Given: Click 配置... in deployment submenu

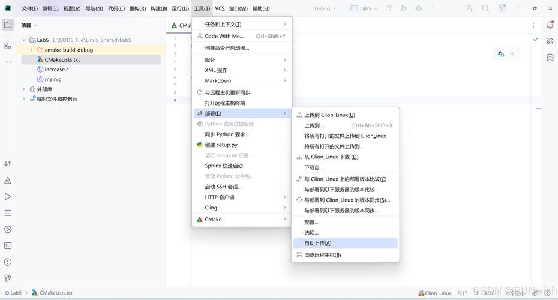Looking at the screenshot, I should [345, 223].
